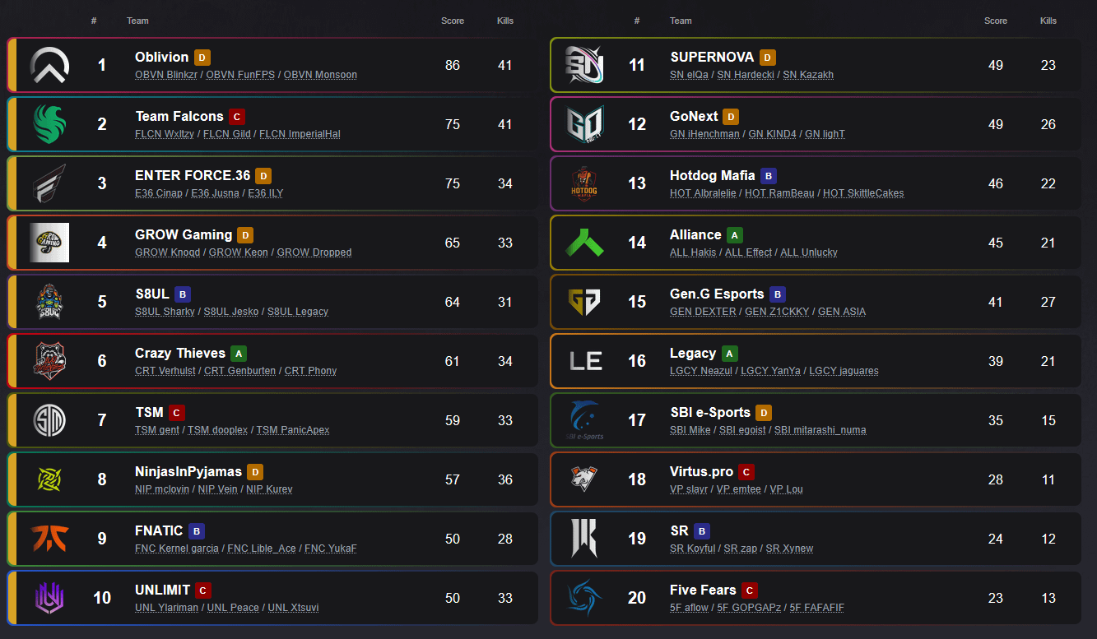Click the FNATIC orange logo
1097x639 pixels.
[x=49, y=539]
